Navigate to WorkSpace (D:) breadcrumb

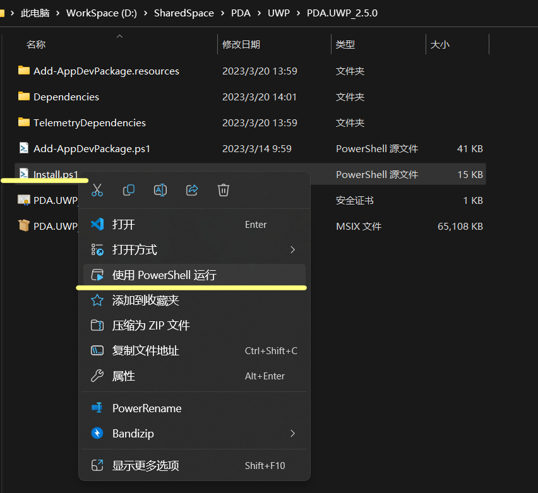tap(102, 13)
